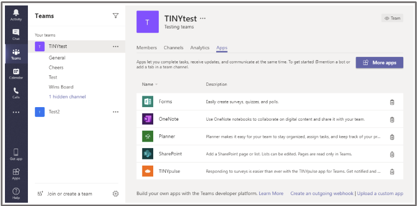Click the More apps button

379,63
